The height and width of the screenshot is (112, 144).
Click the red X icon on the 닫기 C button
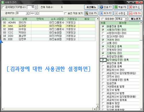pos(130,7)
